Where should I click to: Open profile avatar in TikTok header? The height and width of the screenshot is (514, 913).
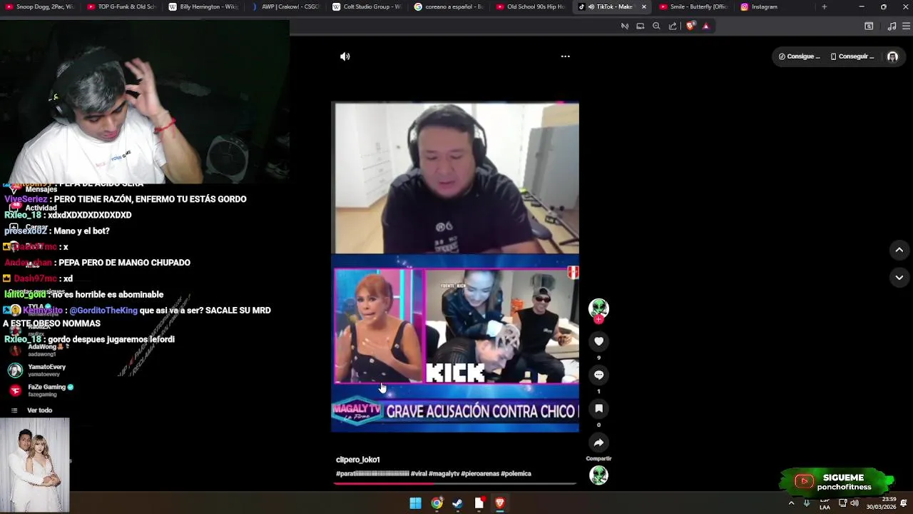pyautogui.click(x=892, y=56)
